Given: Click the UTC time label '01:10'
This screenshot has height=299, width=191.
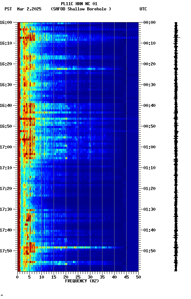Looking at the screenshot, I should pos(149,168).
